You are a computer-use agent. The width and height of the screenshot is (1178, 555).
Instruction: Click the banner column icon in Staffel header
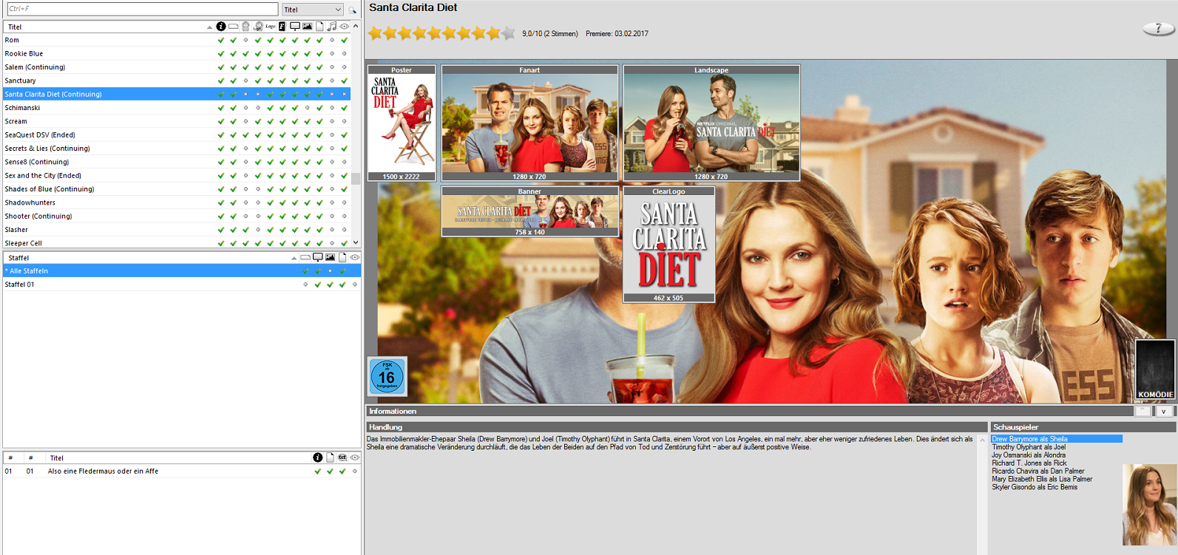point(305,257)
